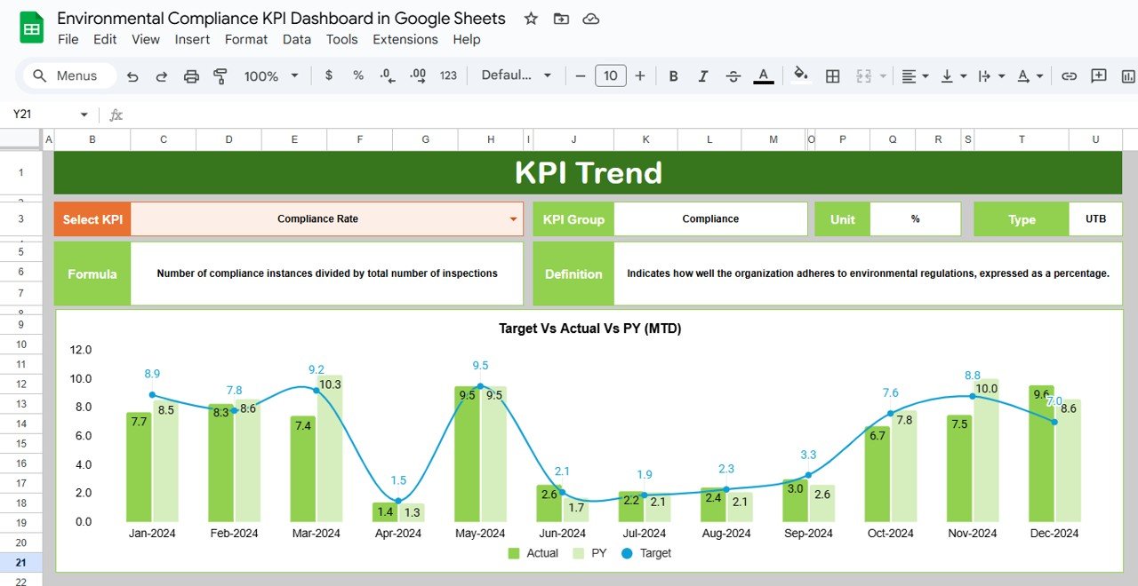Click the merge cells icon
The height and width of the screenshot is (586, 1138).
click(x=863, y=76)
